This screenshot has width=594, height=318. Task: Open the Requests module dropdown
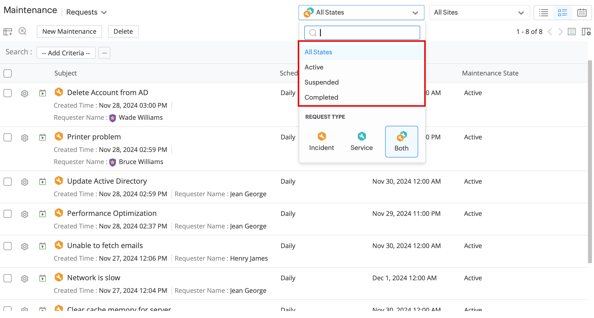pos(86,12)
